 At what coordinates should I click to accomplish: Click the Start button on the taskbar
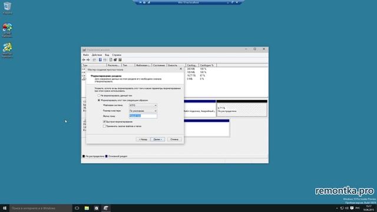coord(5,208)
